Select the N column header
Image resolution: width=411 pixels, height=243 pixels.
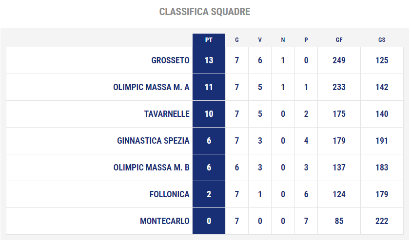pos(283,40)
